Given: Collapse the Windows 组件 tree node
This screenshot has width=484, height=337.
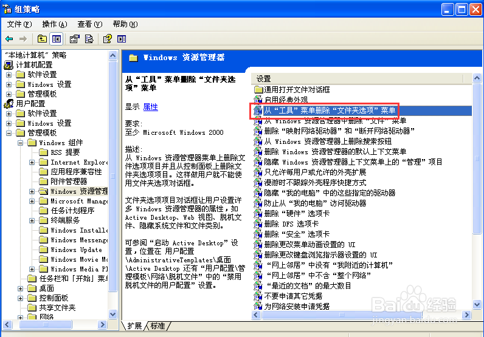Looking at the screenshot, I should tap(21, 143).
